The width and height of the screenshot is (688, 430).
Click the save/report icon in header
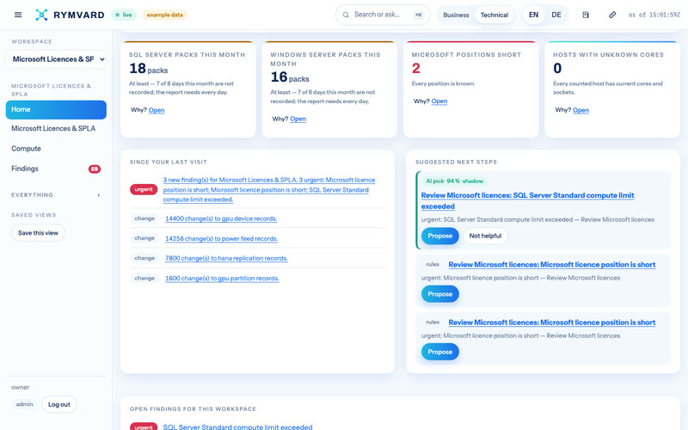coord(586,15)
